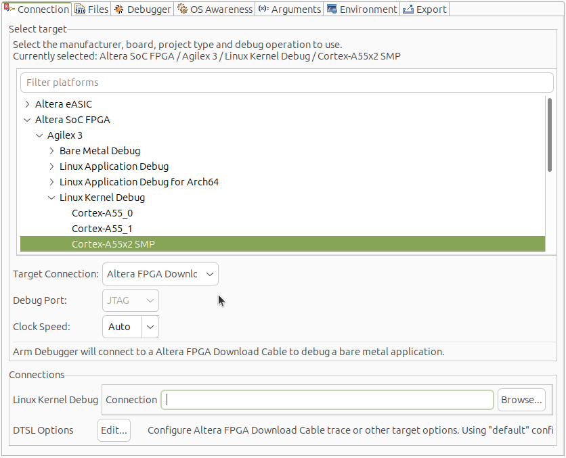Image resolution: width=566 pixels, height=458 pixels.
Task: Expand Bare Metal Debug node
Action: click(x=51, y=151)
